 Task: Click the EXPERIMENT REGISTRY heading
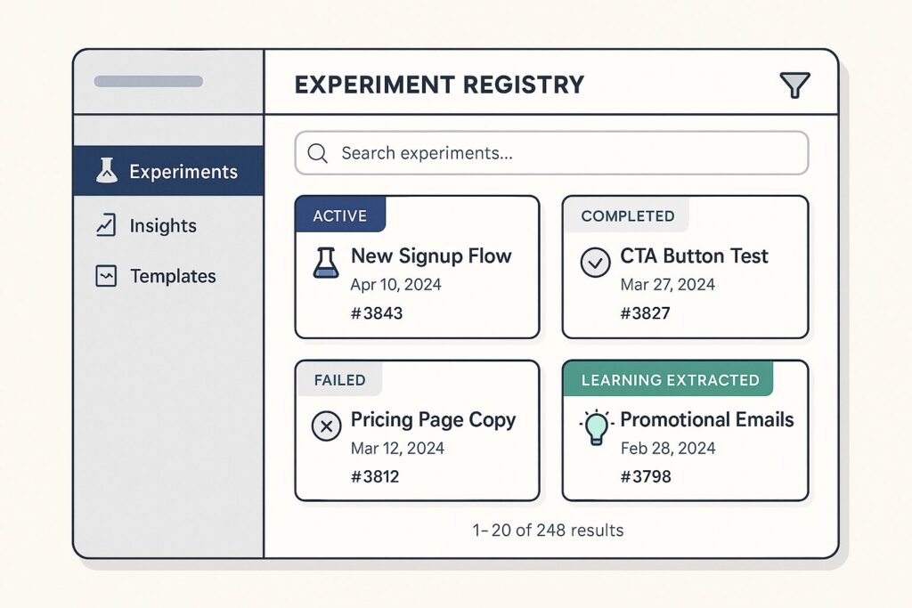pos(439,85)
